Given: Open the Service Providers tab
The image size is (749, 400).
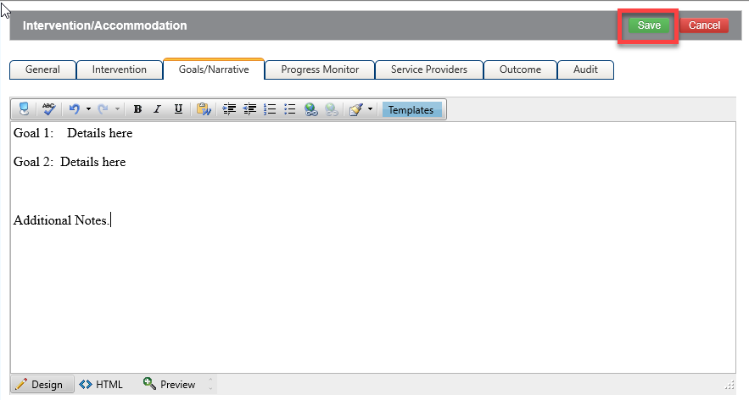Looking at the screenshot, I should [429, 69].
